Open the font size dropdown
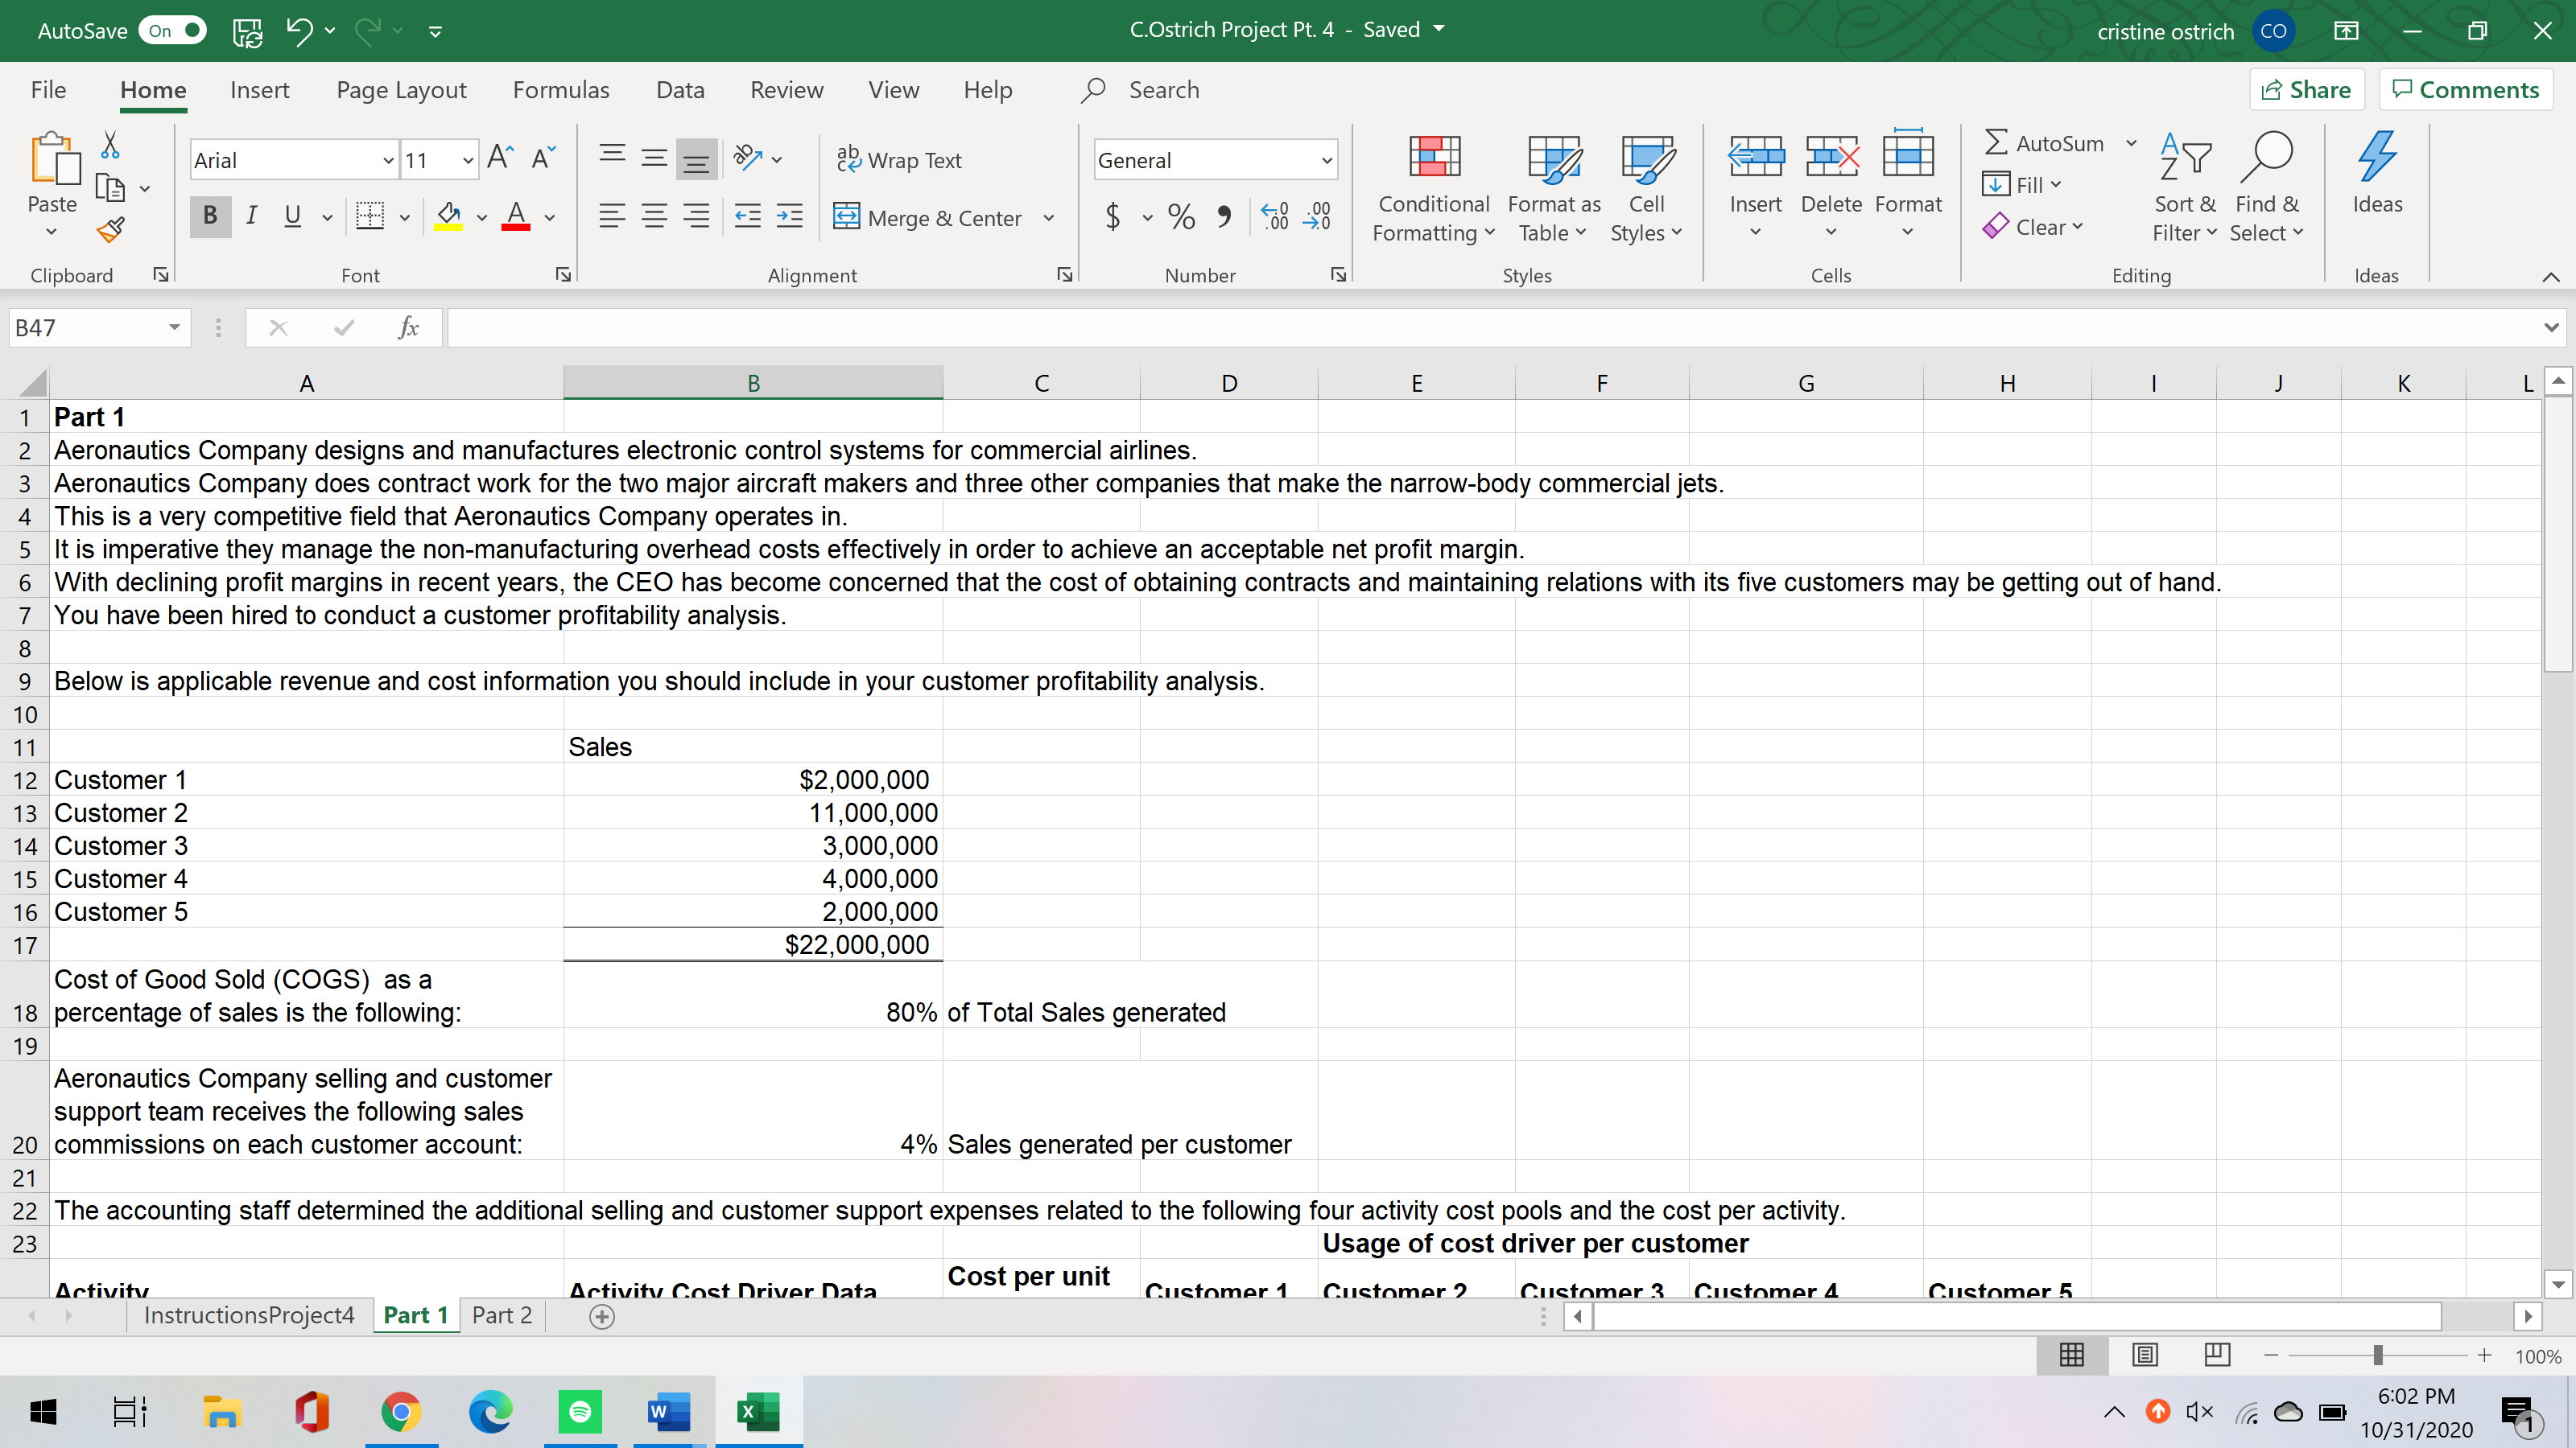 [x=467, y=160]
